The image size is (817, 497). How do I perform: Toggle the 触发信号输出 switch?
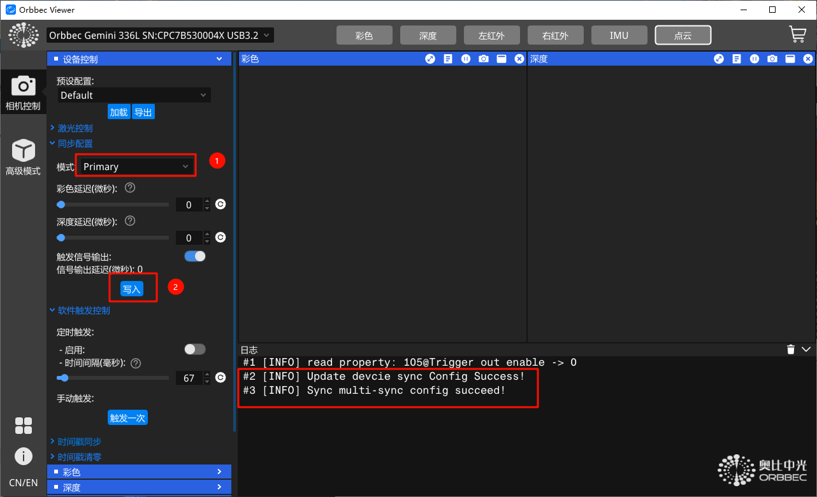(195, 256)
